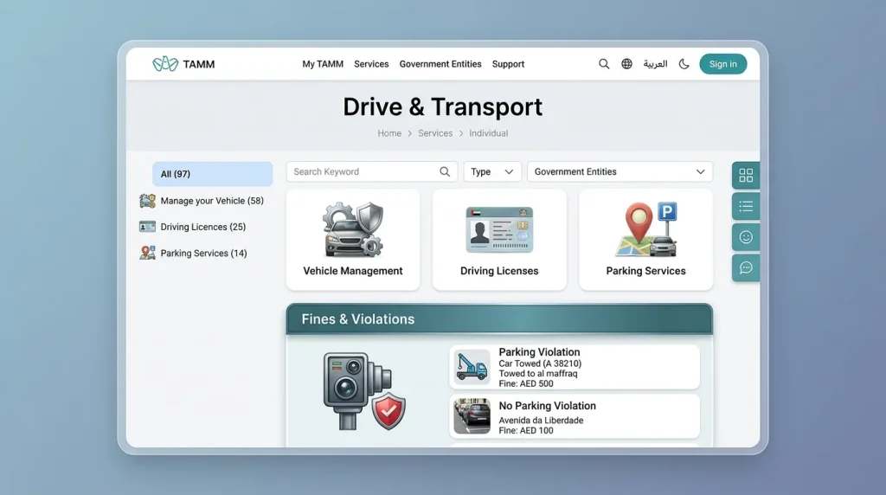Open Vehicle Management card

353,240
